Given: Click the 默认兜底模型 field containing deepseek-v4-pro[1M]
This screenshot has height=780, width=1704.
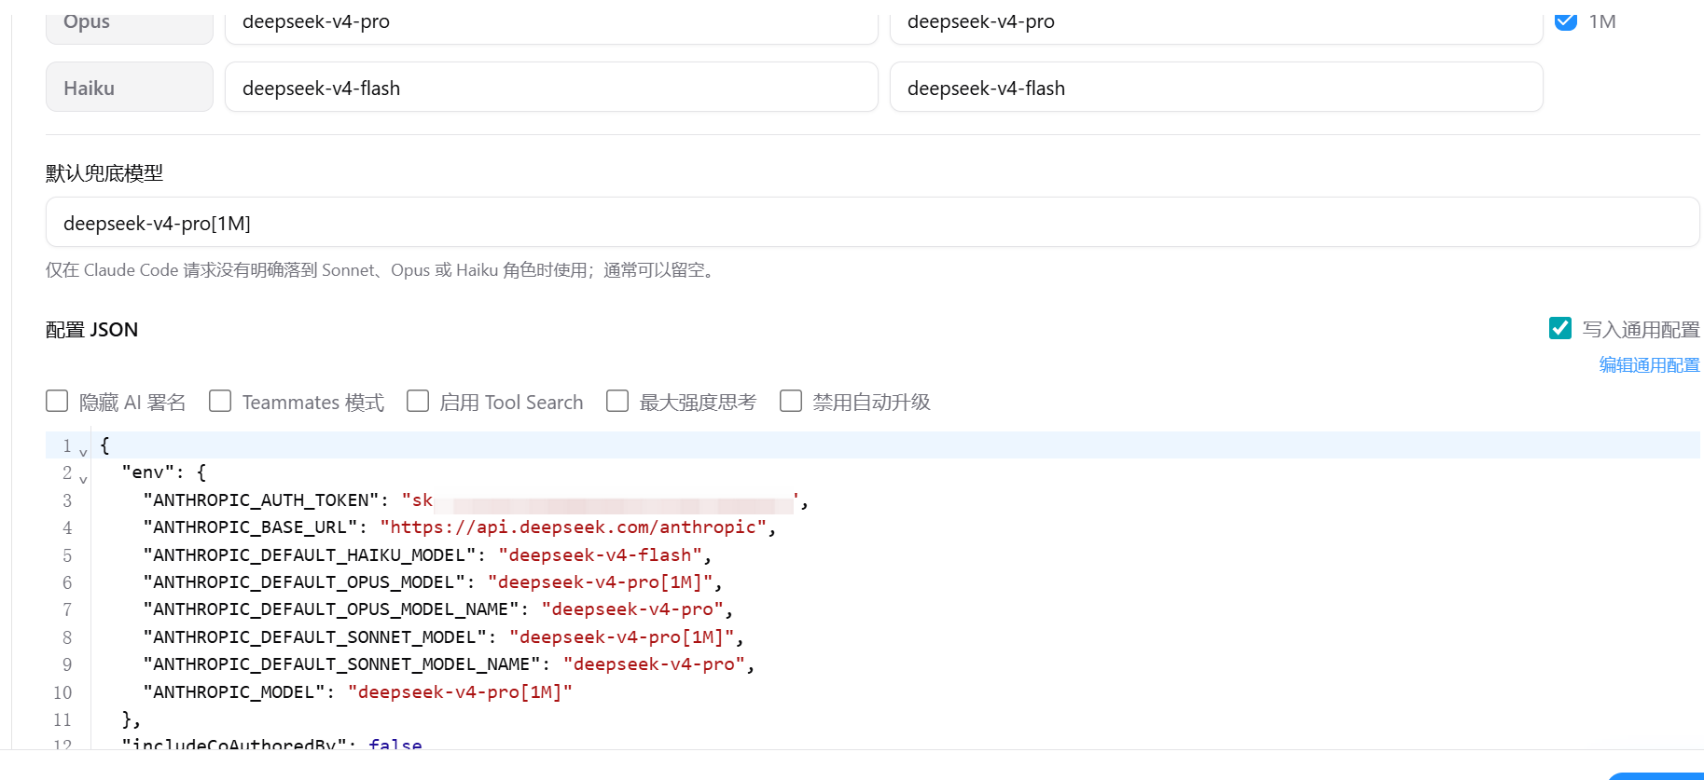Looking at the screenshot, I should click(872, 222).
